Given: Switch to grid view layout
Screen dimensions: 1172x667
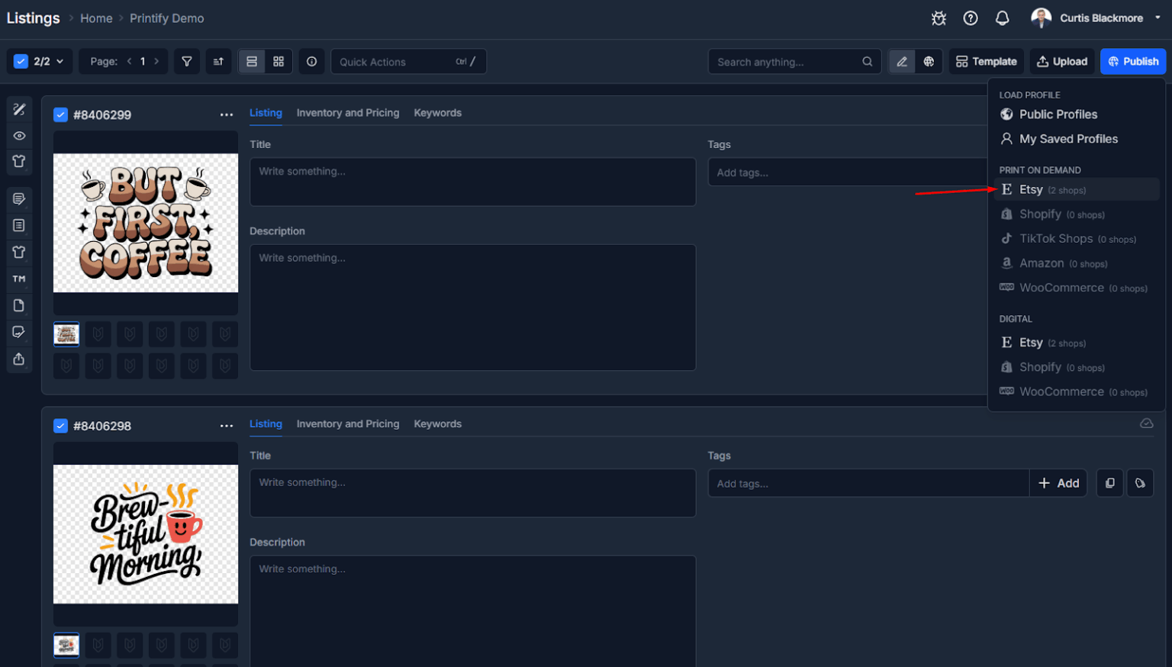Looking at the screenshot, I should pos(279,61).
